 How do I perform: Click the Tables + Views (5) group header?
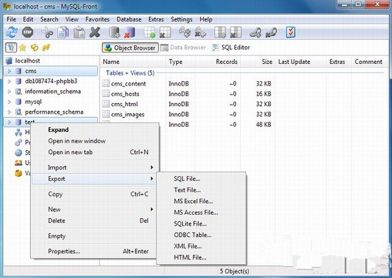pyautogui.click(x=130, y=73)
